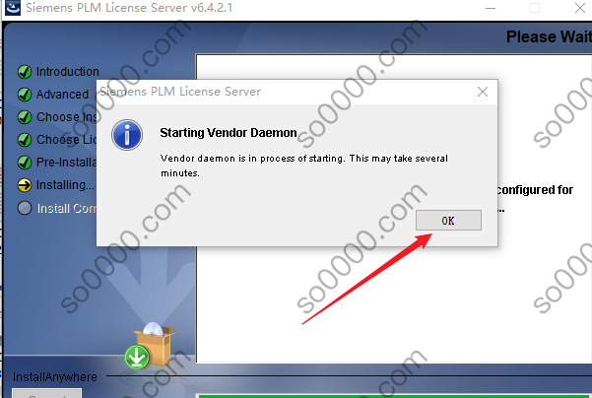The image size is (592, 398).
Task: Select the Introduction step label
Action: click(68, 71)
